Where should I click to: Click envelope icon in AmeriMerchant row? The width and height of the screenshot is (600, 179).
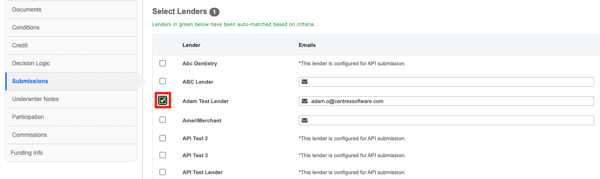pos(305,120)
